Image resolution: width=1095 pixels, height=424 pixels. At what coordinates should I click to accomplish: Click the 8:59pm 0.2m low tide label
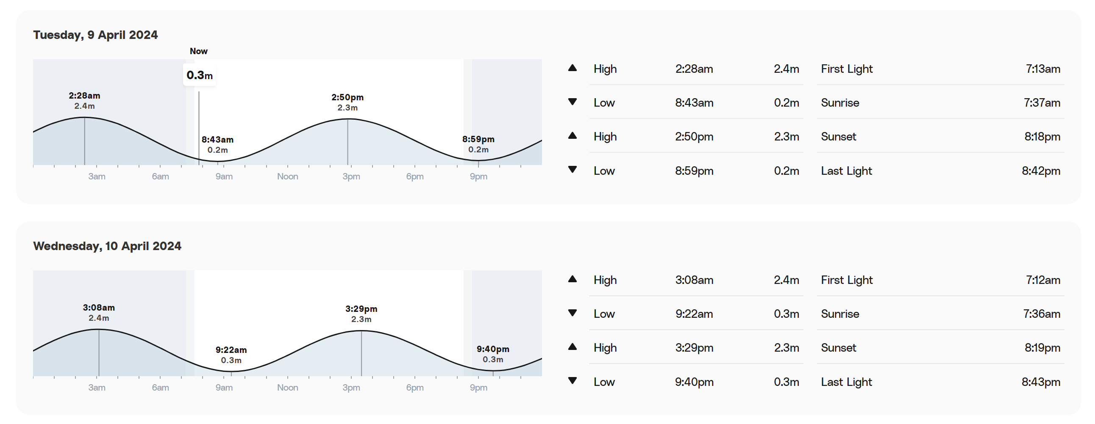pyautogui.click(x=478, y=144)
